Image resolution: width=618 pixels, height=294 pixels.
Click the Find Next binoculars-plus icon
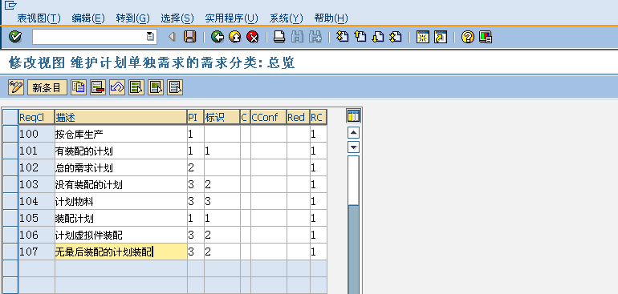coord(315,37)
